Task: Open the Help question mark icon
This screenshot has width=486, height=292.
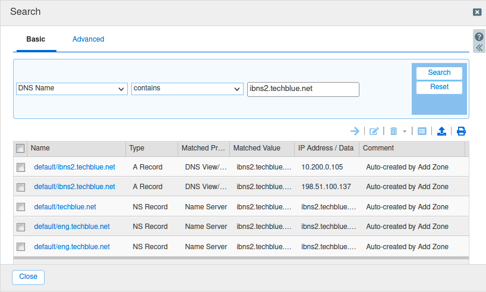Action: (x=479, y=37)
